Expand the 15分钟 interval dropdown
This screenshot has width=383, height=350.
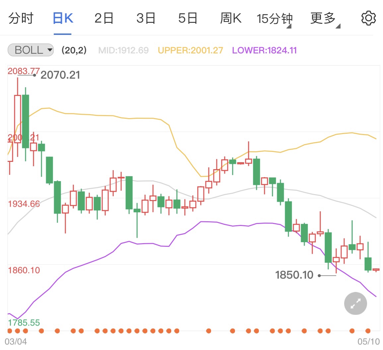pos(274,19)
